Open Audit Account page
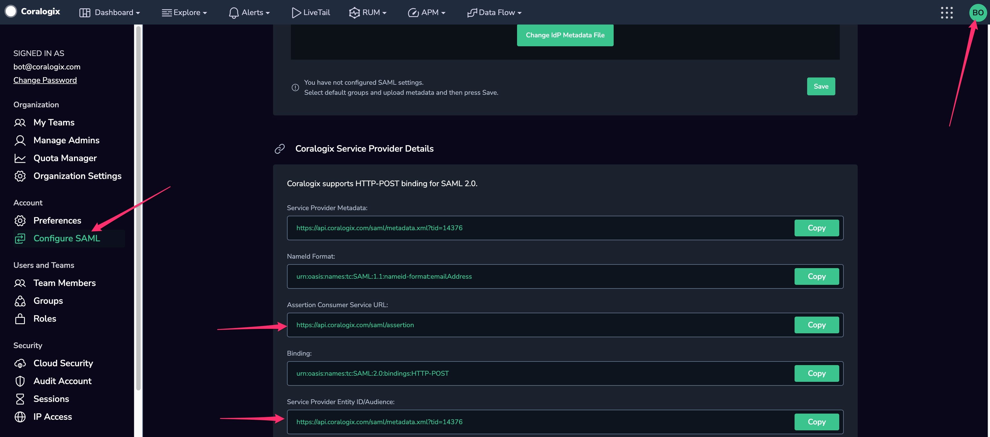 (x=62, y=381)
